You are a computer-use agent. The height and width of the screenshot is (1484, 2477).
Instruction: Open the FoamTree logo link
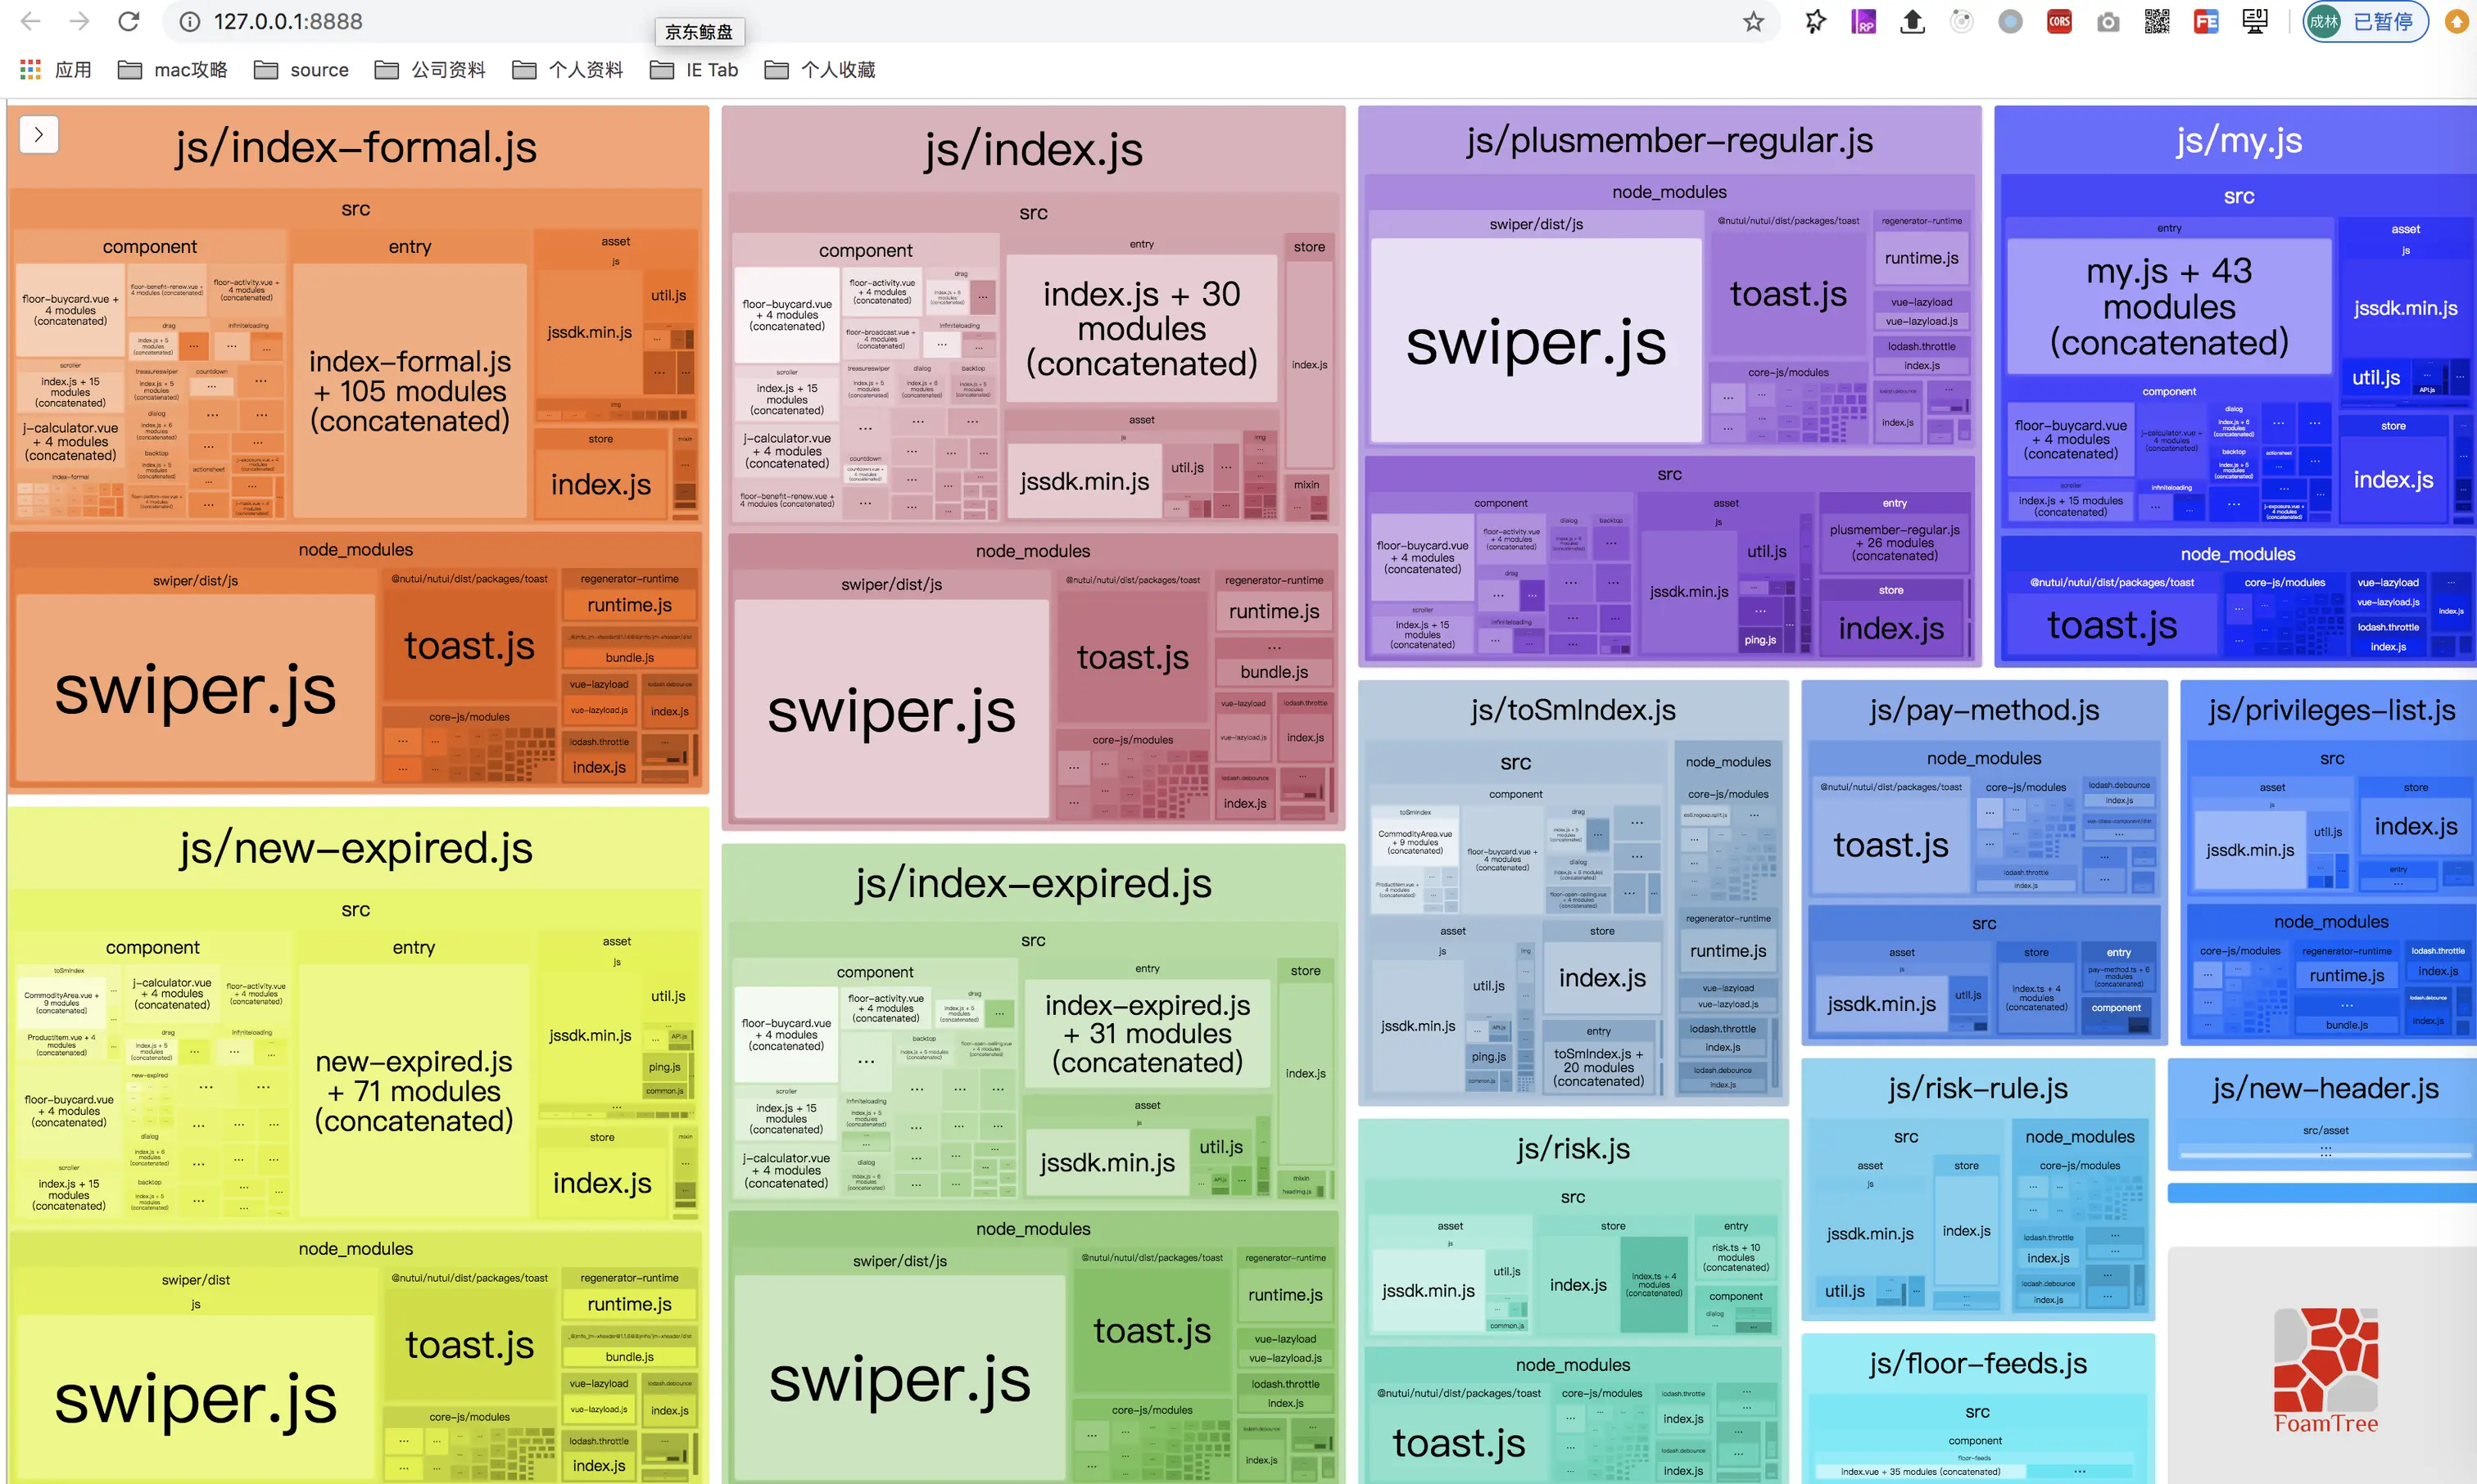(x=2325, y=1371)
